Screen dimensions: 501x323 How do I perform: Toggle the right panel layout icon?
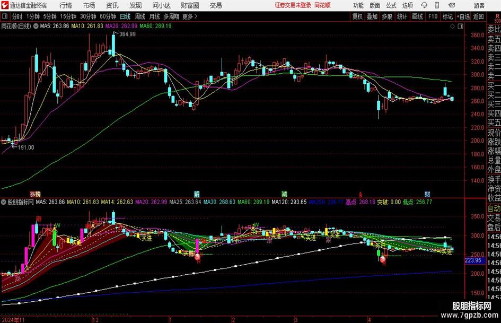(460, 27)
